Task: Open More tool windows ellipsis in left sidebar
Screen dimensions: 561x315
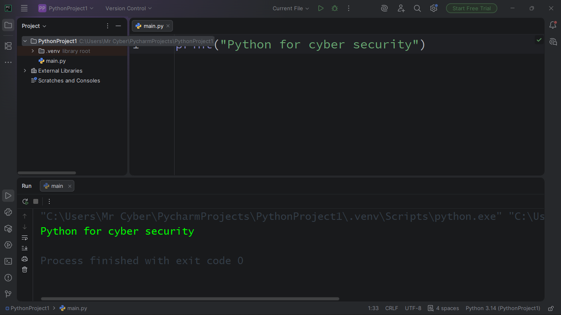Action: click(8, 62)
